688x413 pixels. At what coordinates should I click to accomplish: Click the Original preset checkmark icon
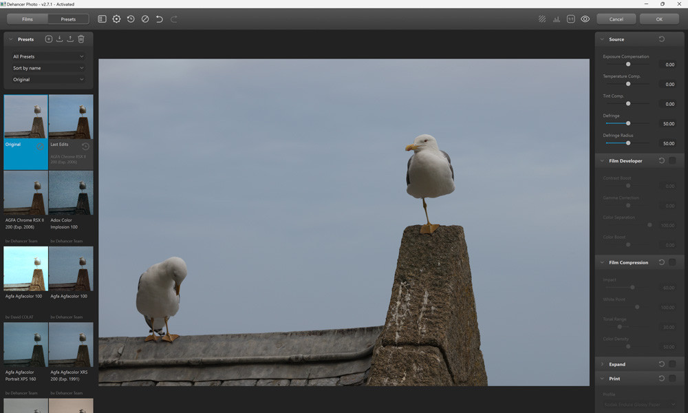coord(41,146)
